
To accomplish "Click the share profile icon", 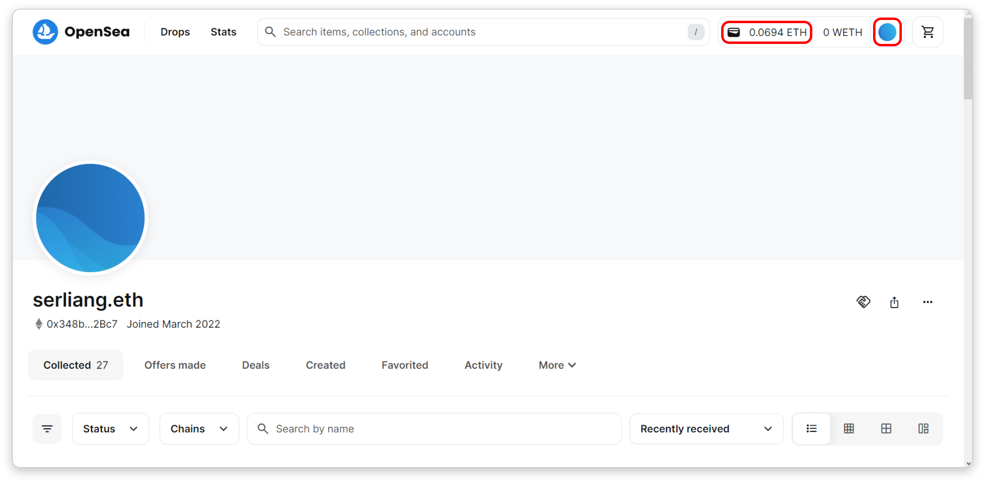I will [x=894, y=302].
